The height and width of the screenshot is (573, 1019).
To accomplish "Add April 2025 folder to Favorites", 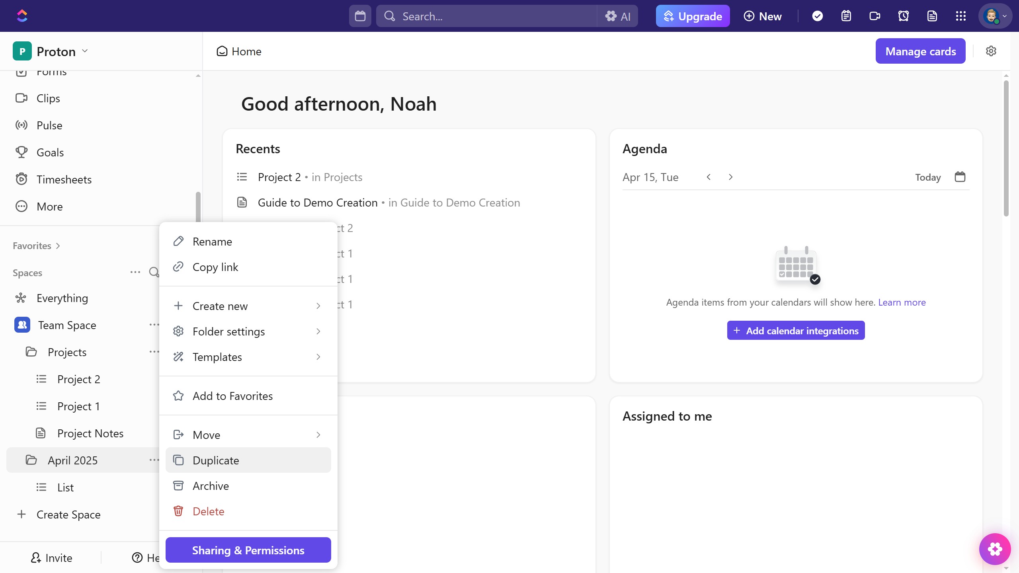I will (x=232, y=396).
